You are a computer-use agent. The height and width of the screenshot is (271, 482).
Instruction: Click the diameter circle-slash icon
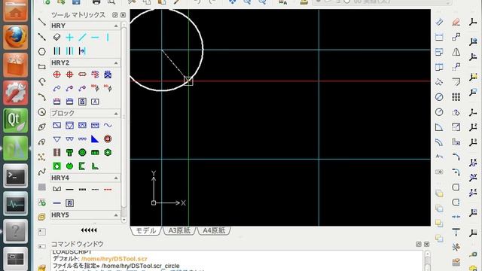click(x=439, y=97)
